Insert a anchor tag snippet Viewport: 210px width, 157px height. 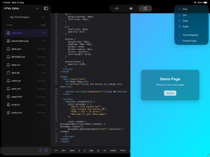[x=85, y=151]
